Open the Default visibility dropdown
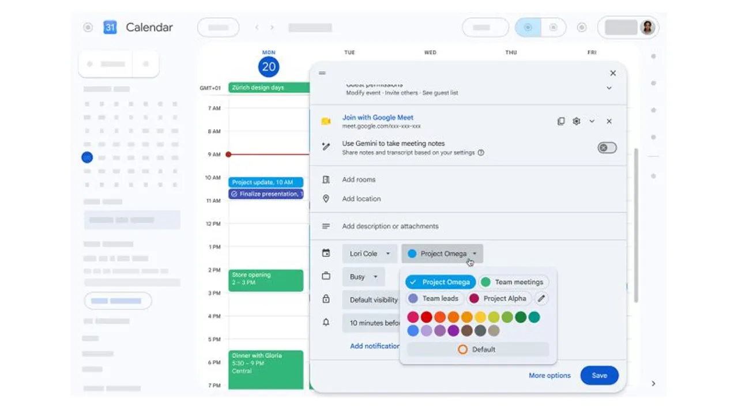 (x=371, y=300)
